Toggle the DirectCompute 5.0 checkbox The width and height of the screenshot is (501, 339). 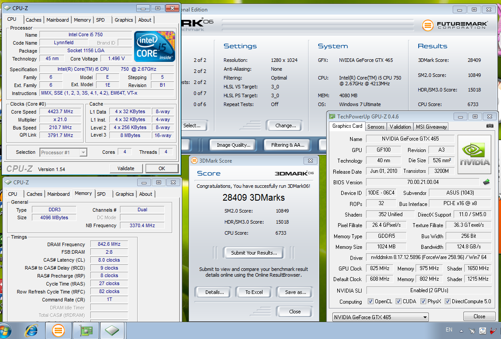pyautogui.click(x=447, y=301)
